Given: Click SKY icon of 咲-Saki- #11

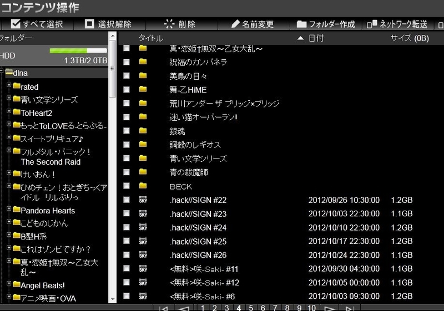Looking at the screenshot, I should [x=143, y=268].
